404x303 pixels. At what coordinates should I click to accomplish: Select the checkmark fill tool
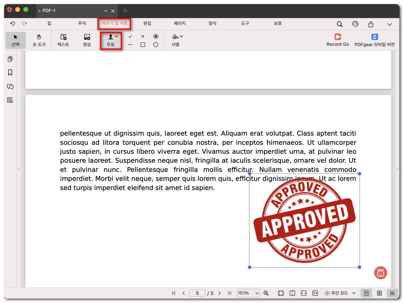coord(130,36)
